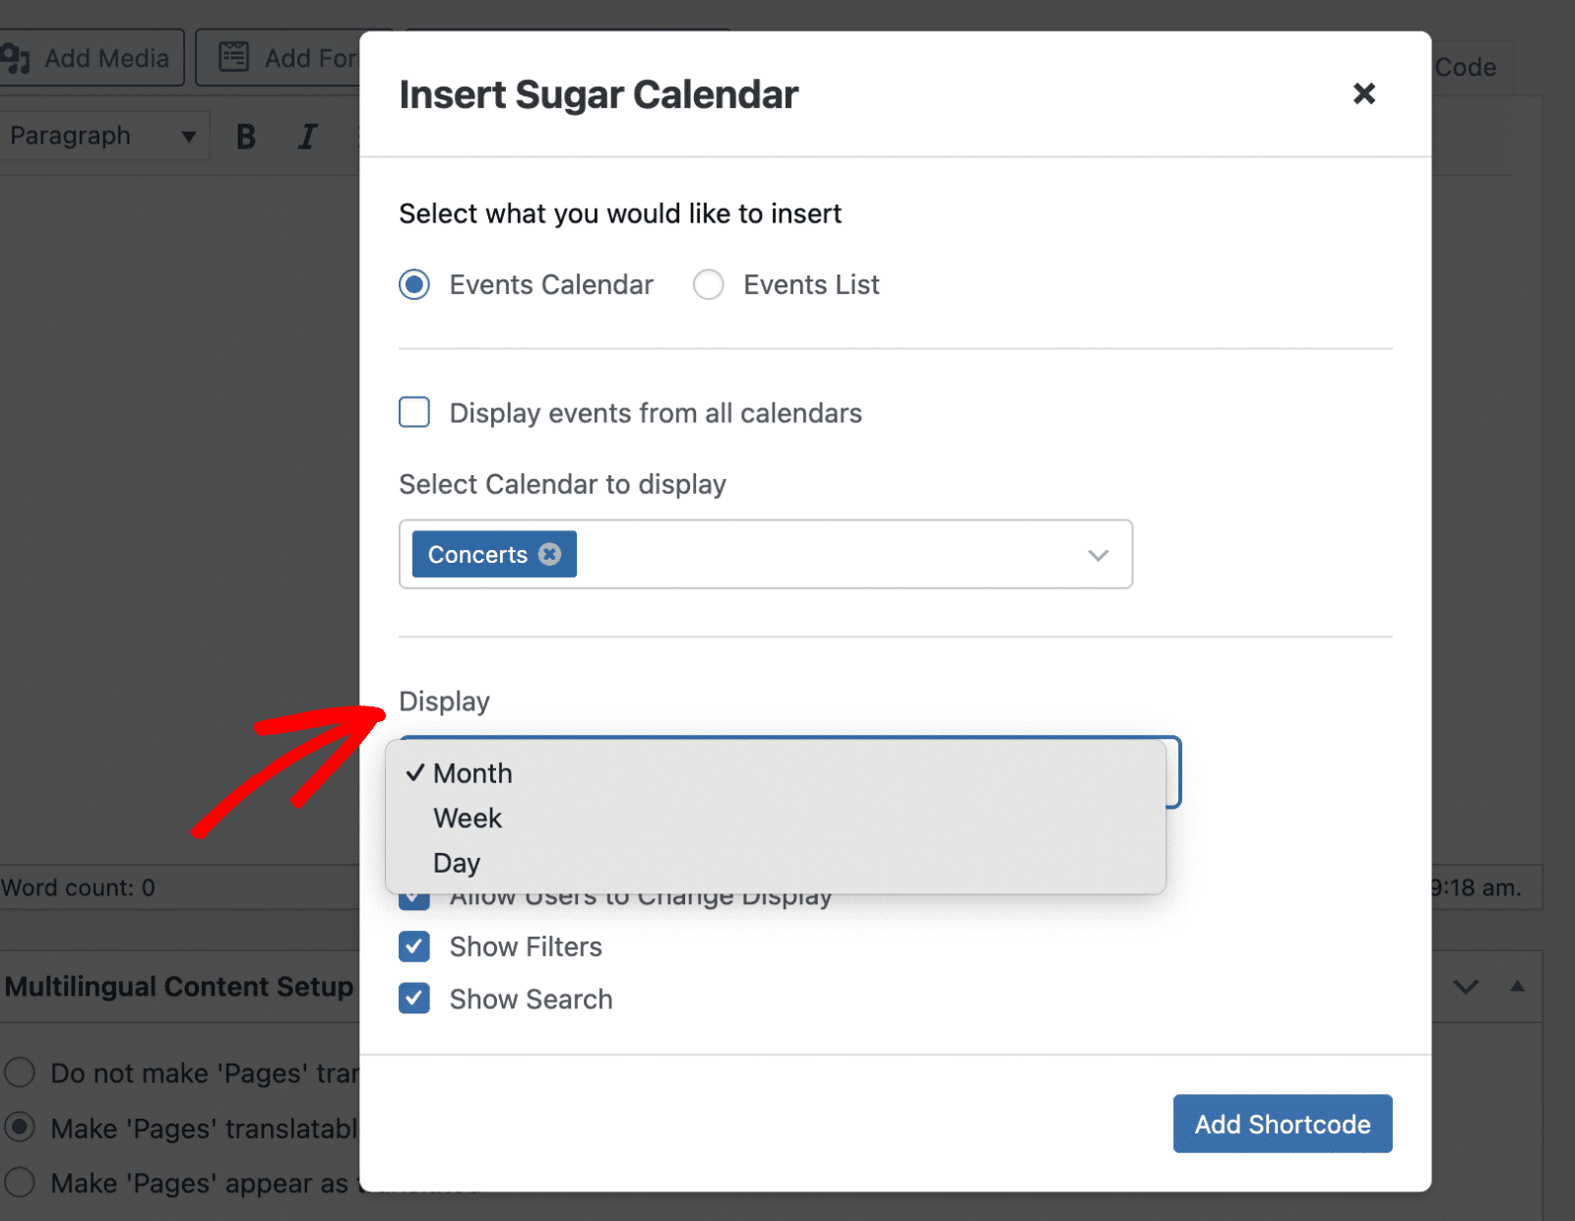Select the Events Calendar radio option
Screen dimensions: 1575x1221
pyautogui.click(x=414, y=284)
